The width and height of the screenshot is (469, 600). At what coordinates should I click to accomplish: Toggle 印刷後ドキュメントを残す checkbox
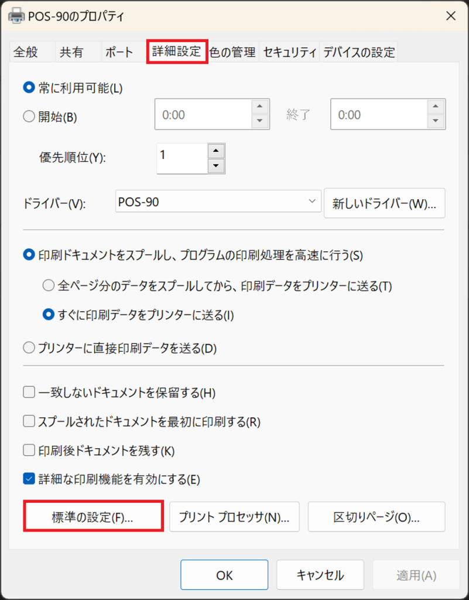pyautogui.click(x=29, y=450)
